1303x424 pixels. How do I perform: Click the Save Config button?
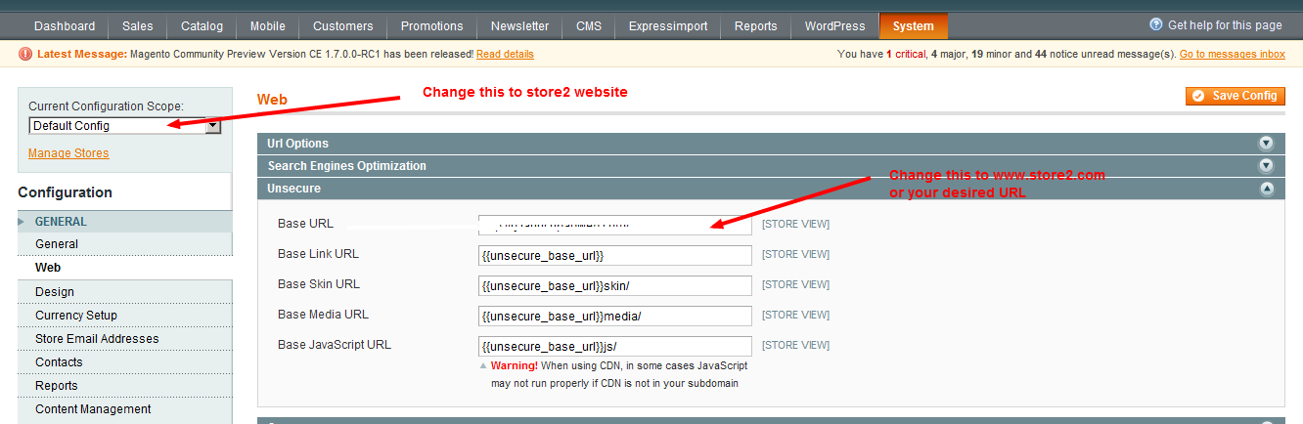click(x=1235, y=96)
